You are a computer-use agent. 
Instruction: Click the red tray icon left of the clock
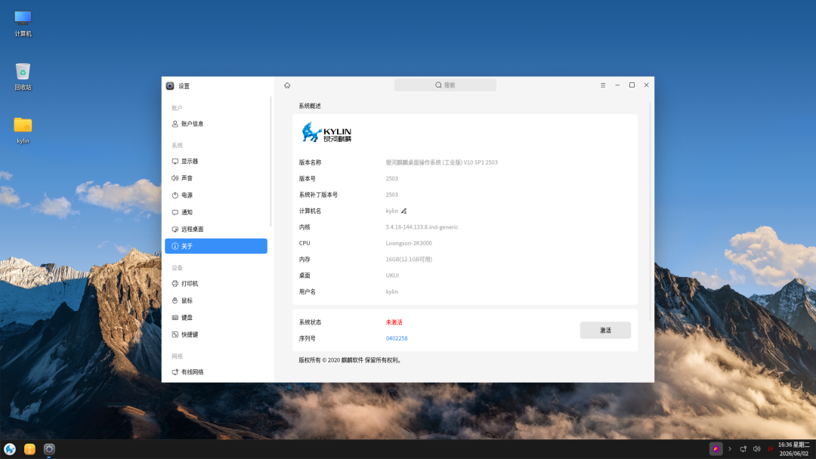770,449
